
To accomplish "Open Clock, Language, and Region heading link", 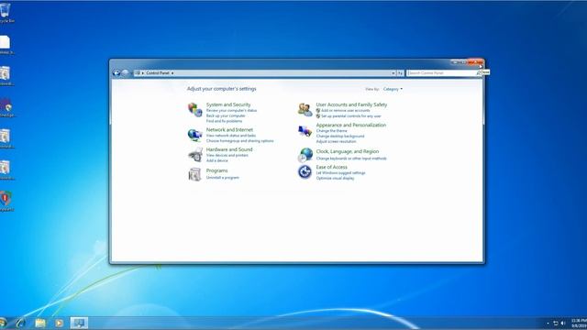I will (x=348, y=151).
